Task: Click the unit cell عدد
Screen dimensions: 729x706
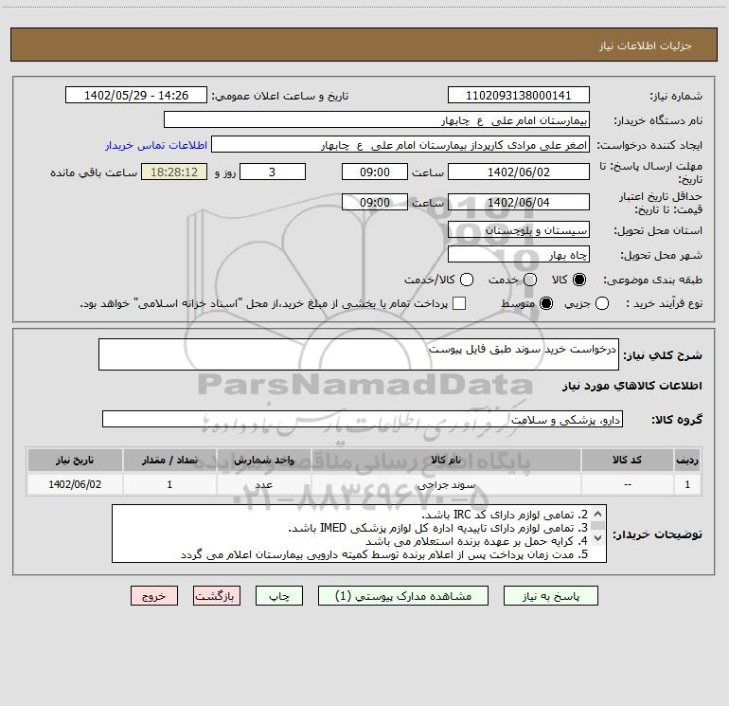Action: (263, 484)
